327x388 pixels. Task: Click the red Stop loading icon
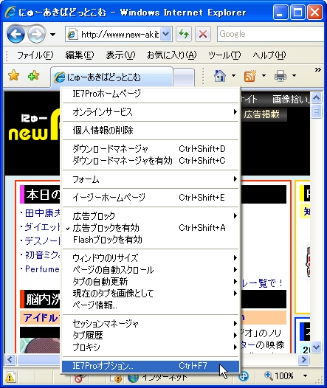[x=203, y=34]
